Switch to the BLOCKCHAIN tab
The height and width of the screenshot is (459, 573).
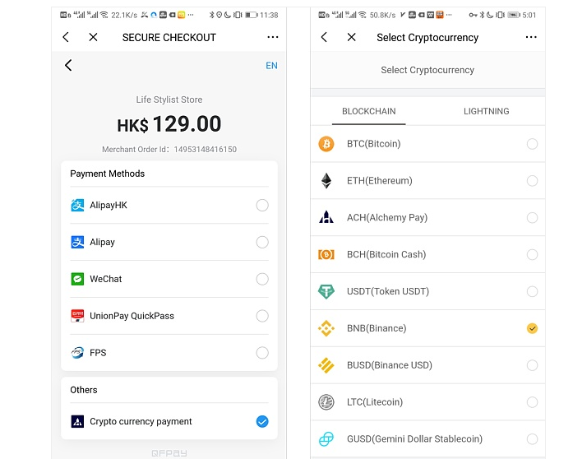click(x=369, y=111)
